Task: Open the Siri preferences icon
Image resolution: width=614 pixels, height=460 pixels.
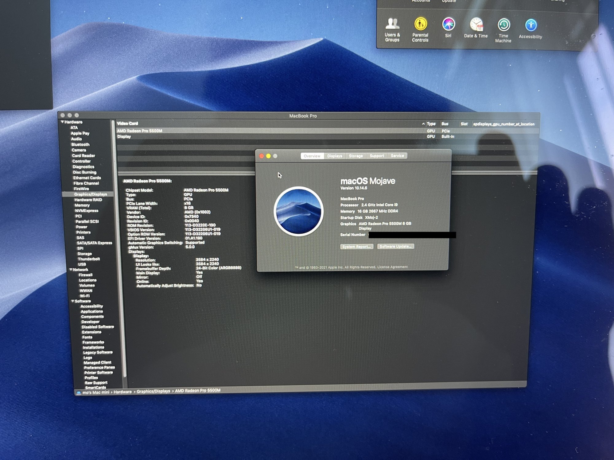Action: click(x=448, y=28)
